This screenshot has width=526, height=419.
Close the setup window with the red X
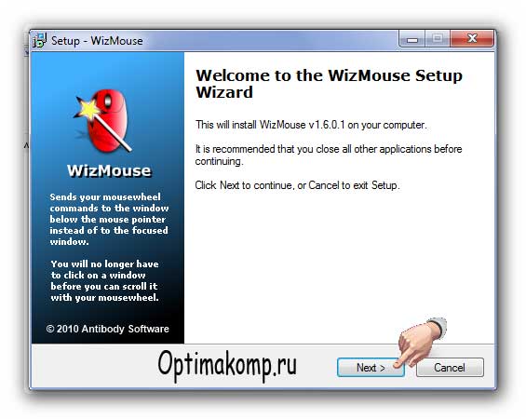click(472, 38)
